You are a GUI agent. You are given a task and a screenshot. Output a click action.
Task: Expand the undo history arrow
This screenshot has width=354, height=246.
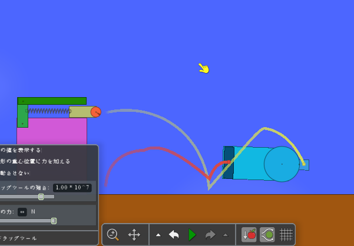point(158,235)
